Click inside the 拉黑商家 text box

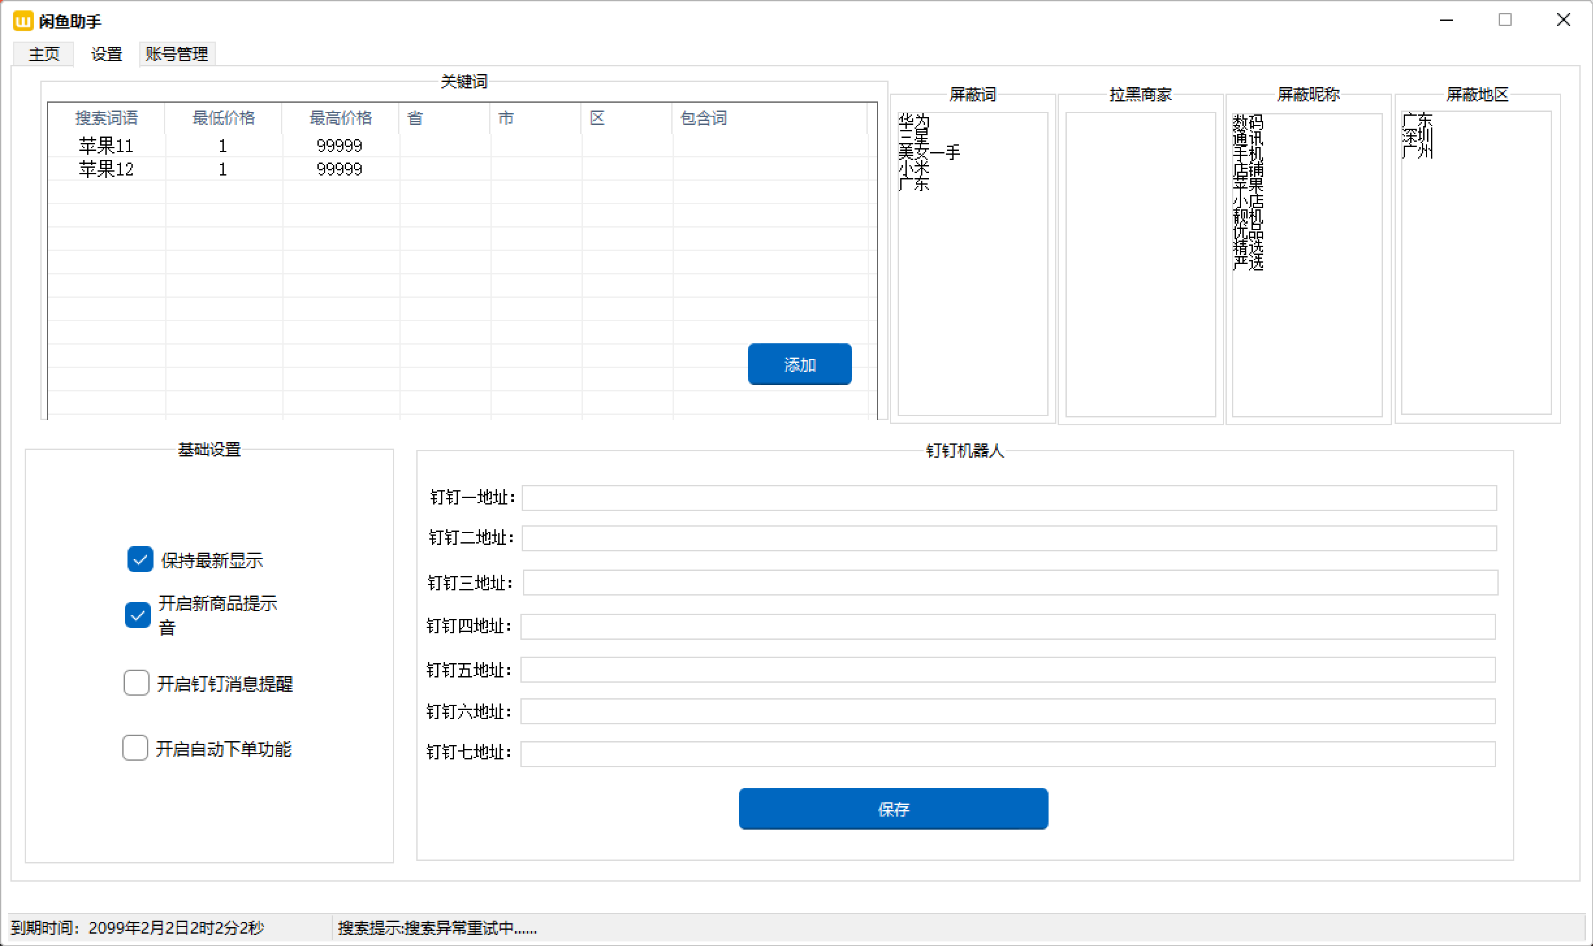pos(1140,263)
